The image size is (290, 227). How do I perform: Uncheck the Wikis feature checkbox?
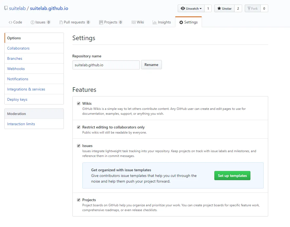(79, 103)
